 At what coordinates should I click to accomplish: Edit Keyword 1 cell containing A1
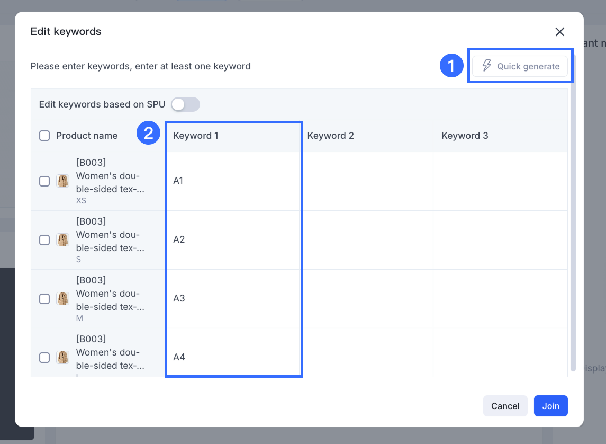pos(233,181)
